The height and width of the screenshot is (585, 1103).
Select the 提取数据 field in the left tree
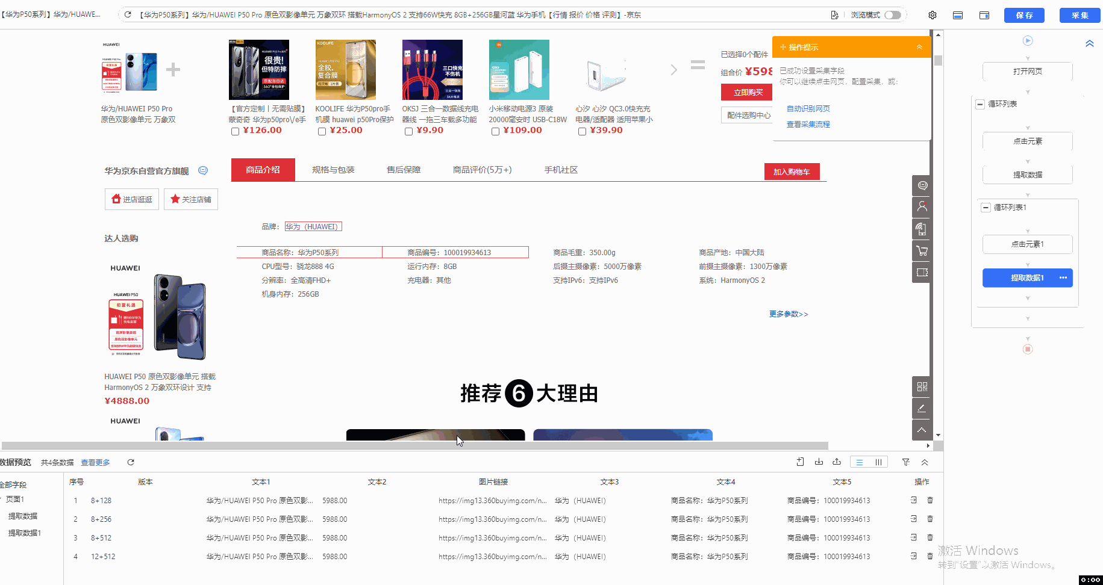tap(23, 516)
